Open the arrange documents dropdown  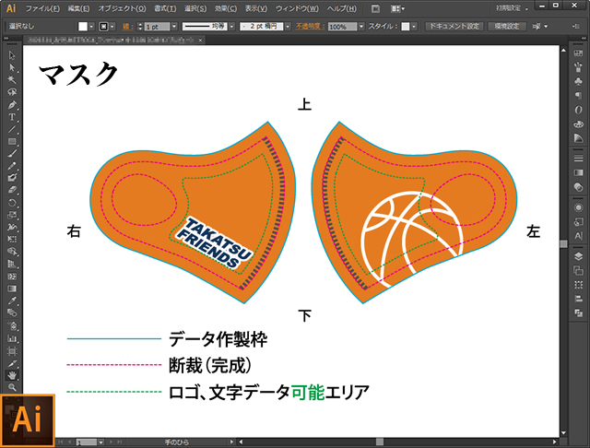397,8
